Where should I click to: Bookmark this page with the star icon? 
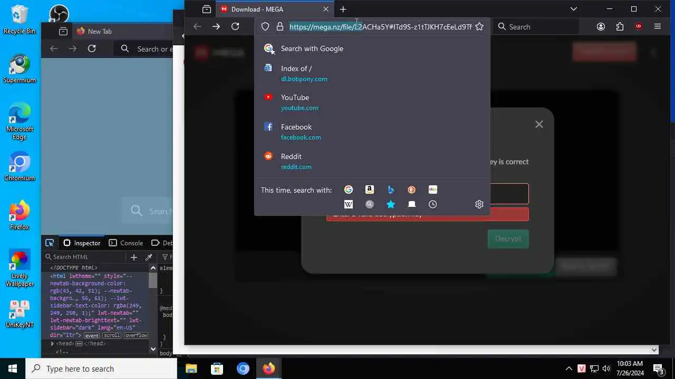(479, 26)
